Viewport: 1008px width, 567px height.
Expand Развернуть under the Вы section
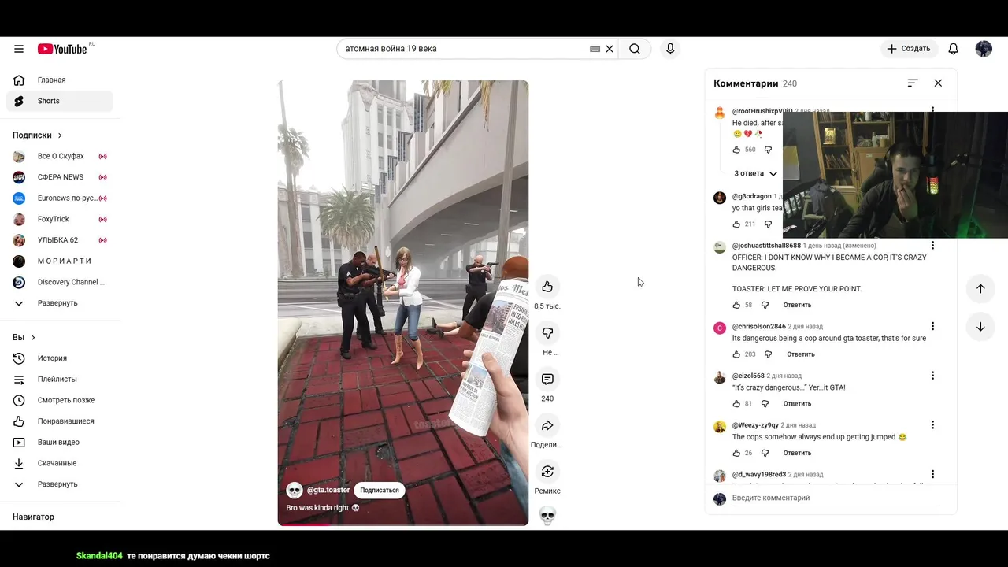pos(57,484)
